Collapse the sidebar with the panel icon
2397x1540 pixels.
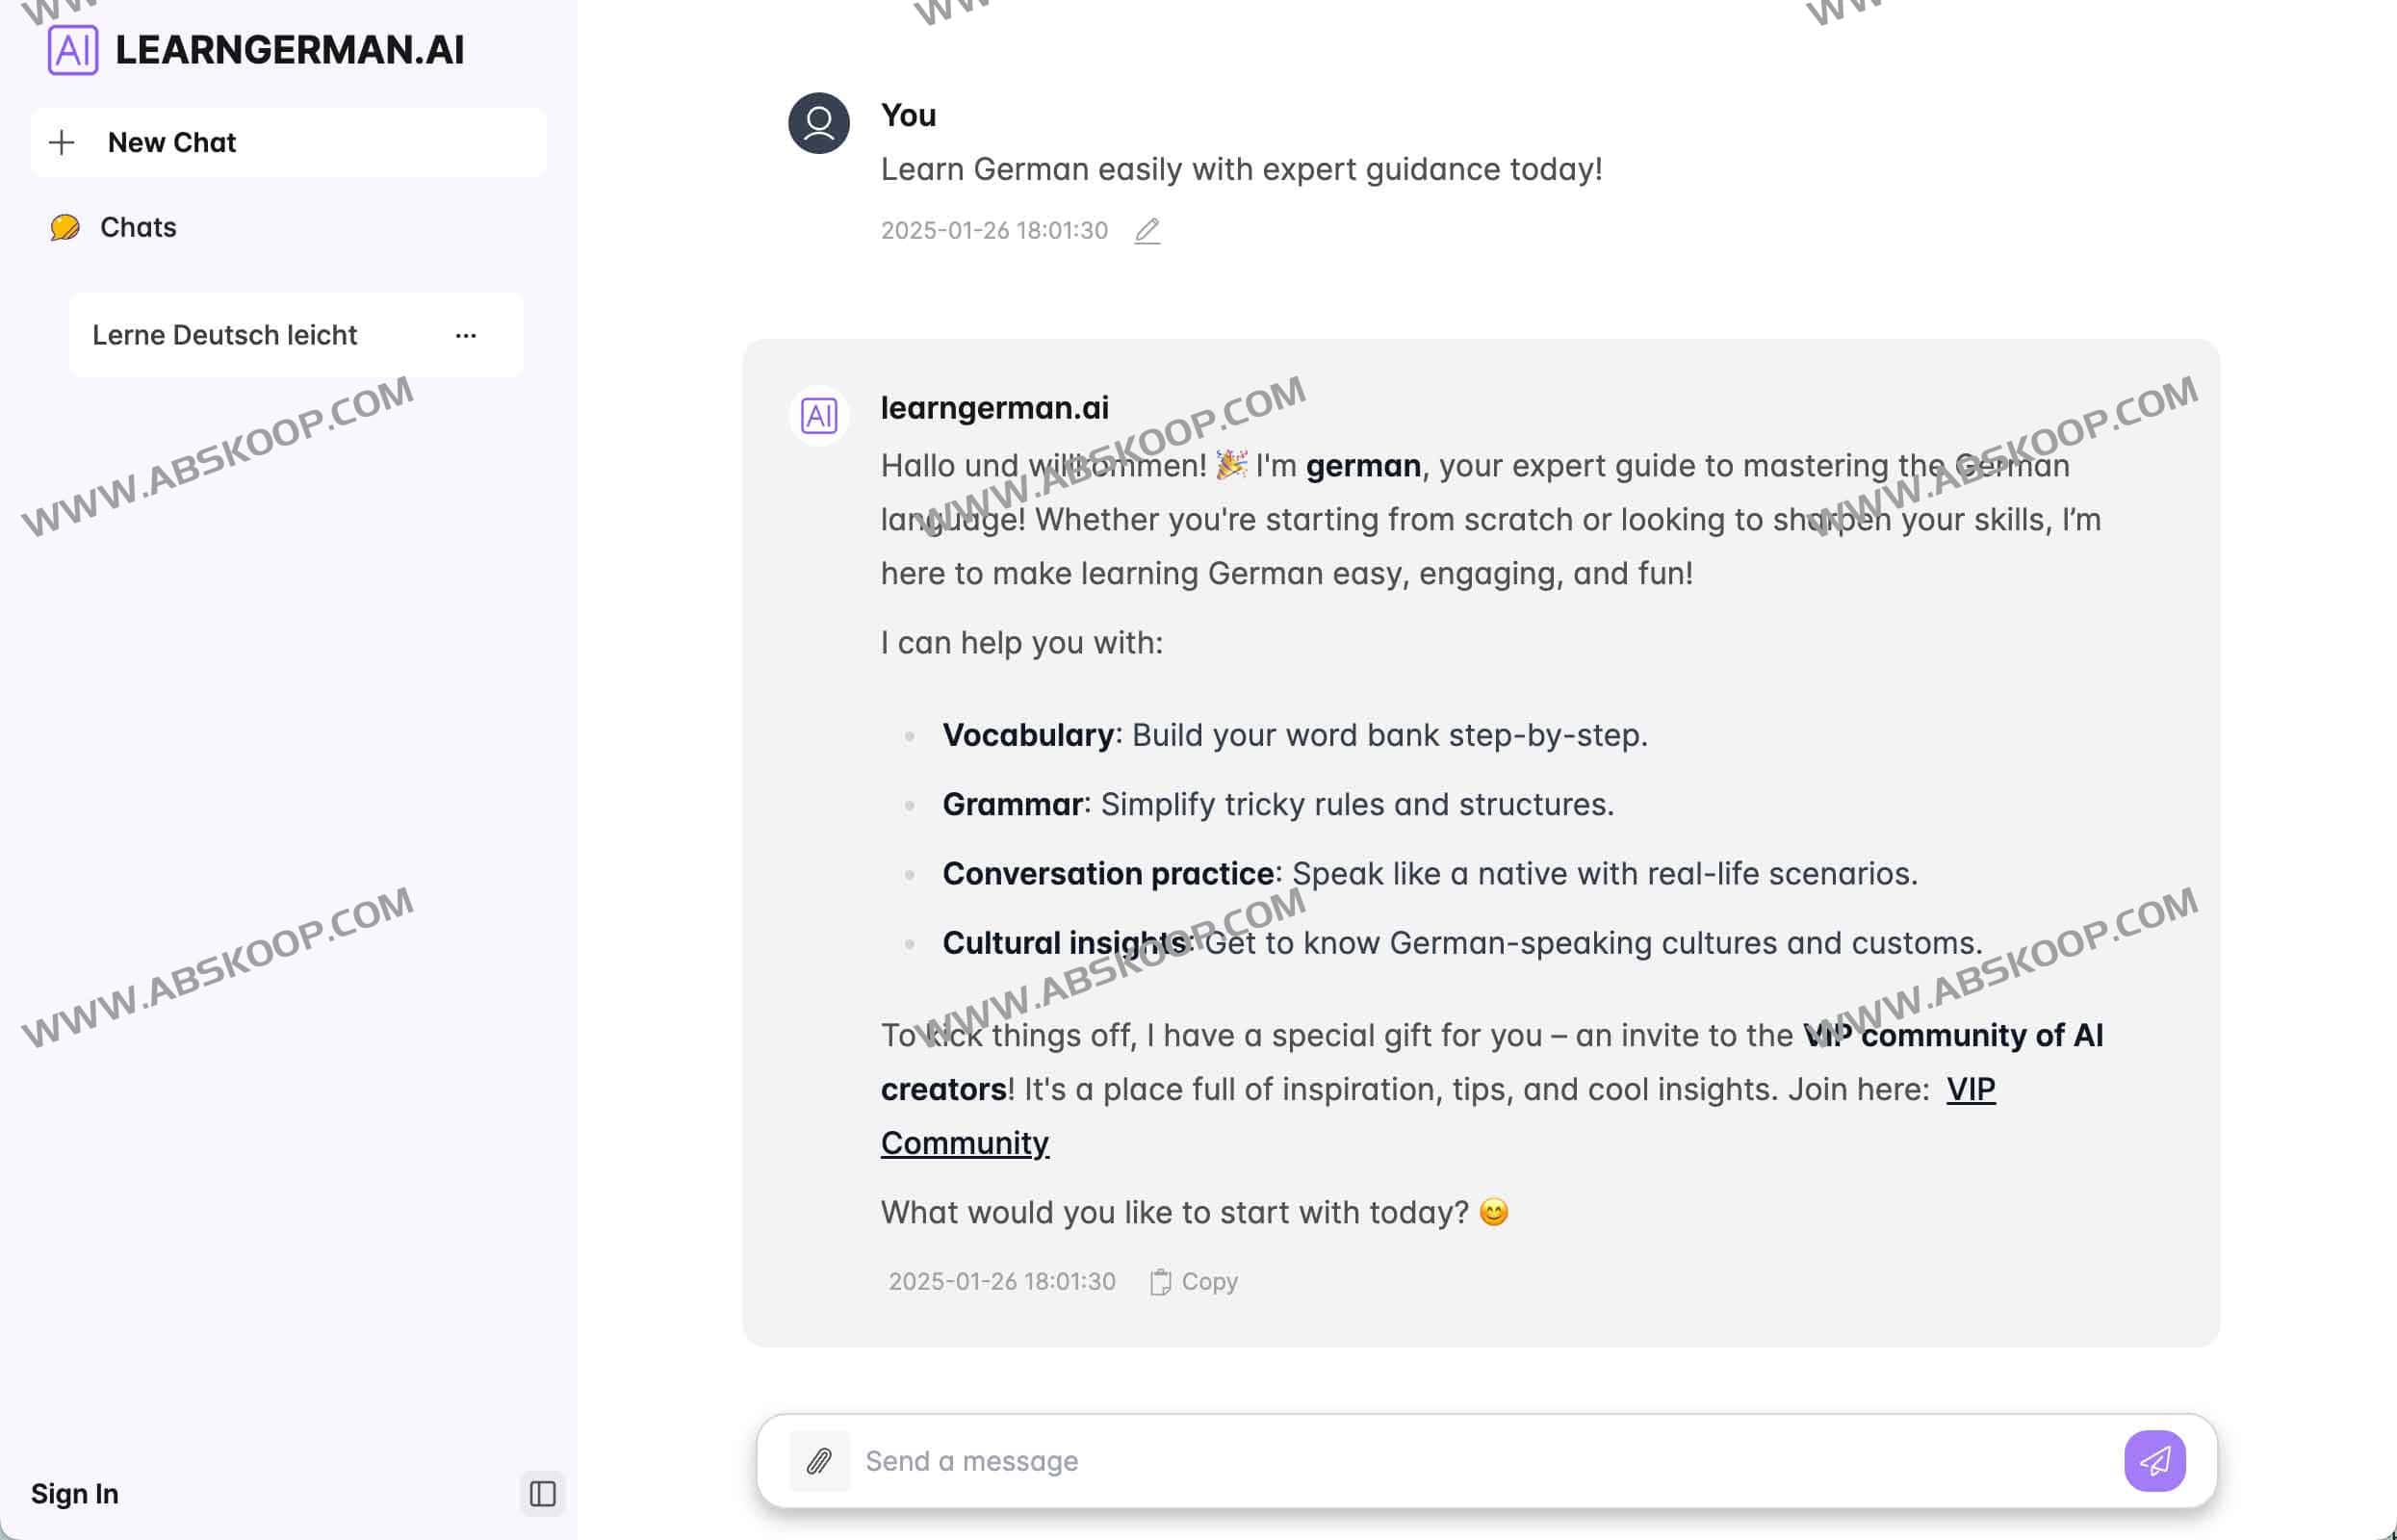point(541,1494)
